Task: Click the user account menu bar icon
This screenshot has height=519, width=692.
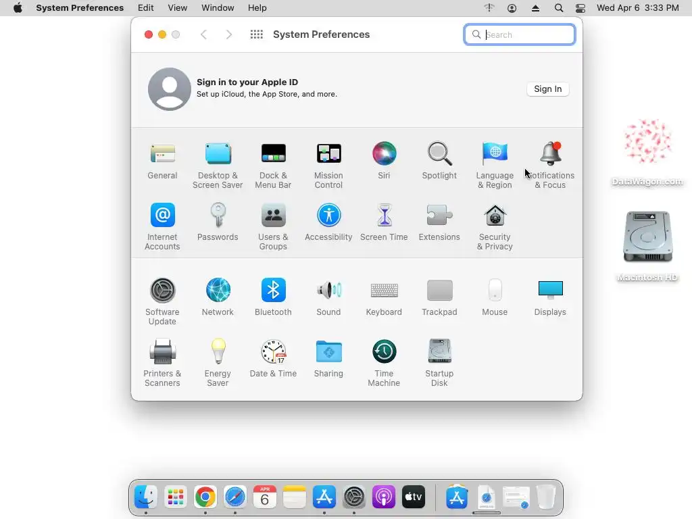Action: [512, 8]
